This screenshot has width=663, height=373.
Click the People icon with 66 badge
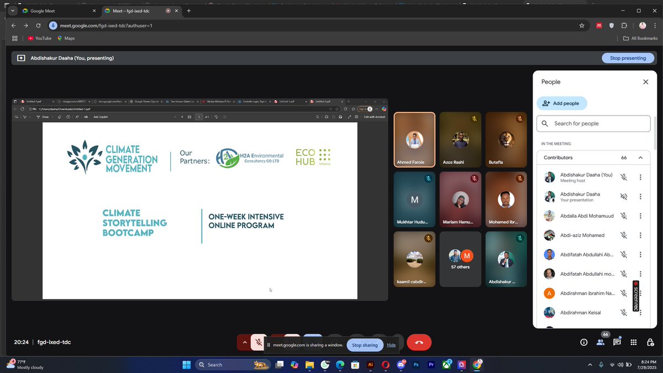coord(601,342)
